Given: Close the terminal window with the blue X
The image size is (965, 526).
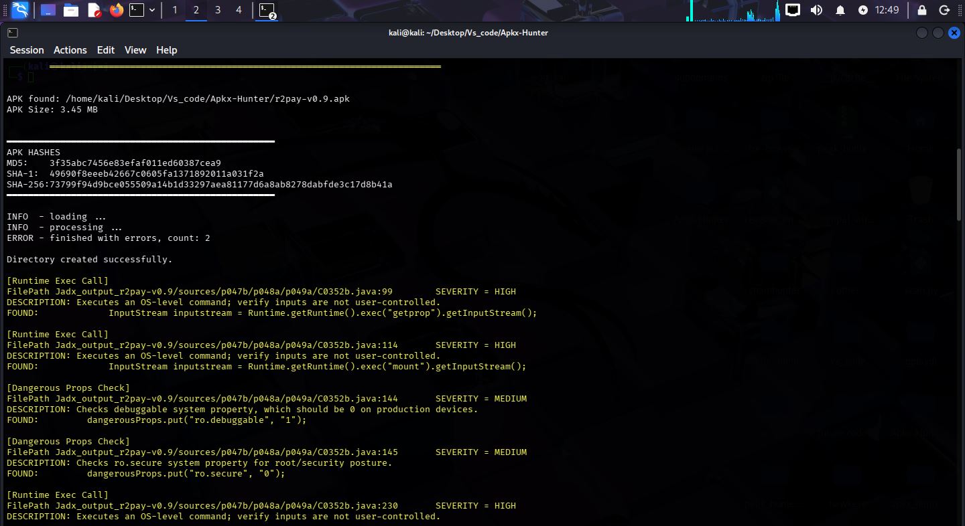Looking at the screenshot, I should coord(954,33).
